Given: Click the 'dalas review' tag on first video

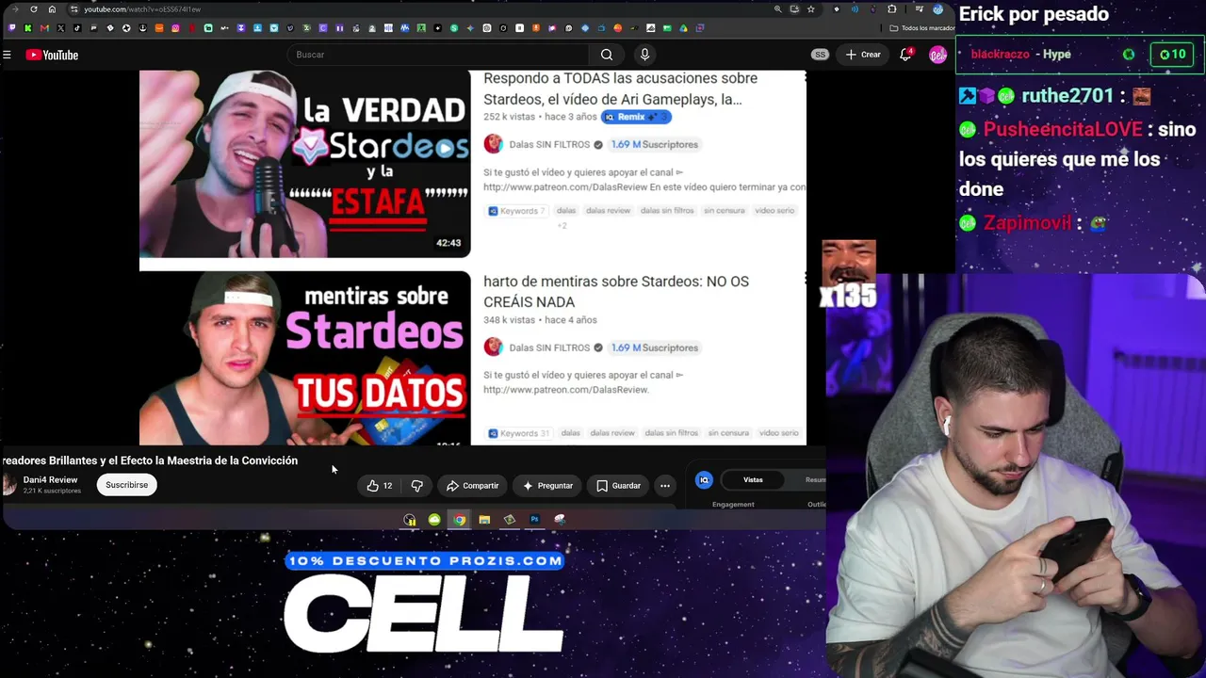Looking at the screenshot, I should [608, 211].
